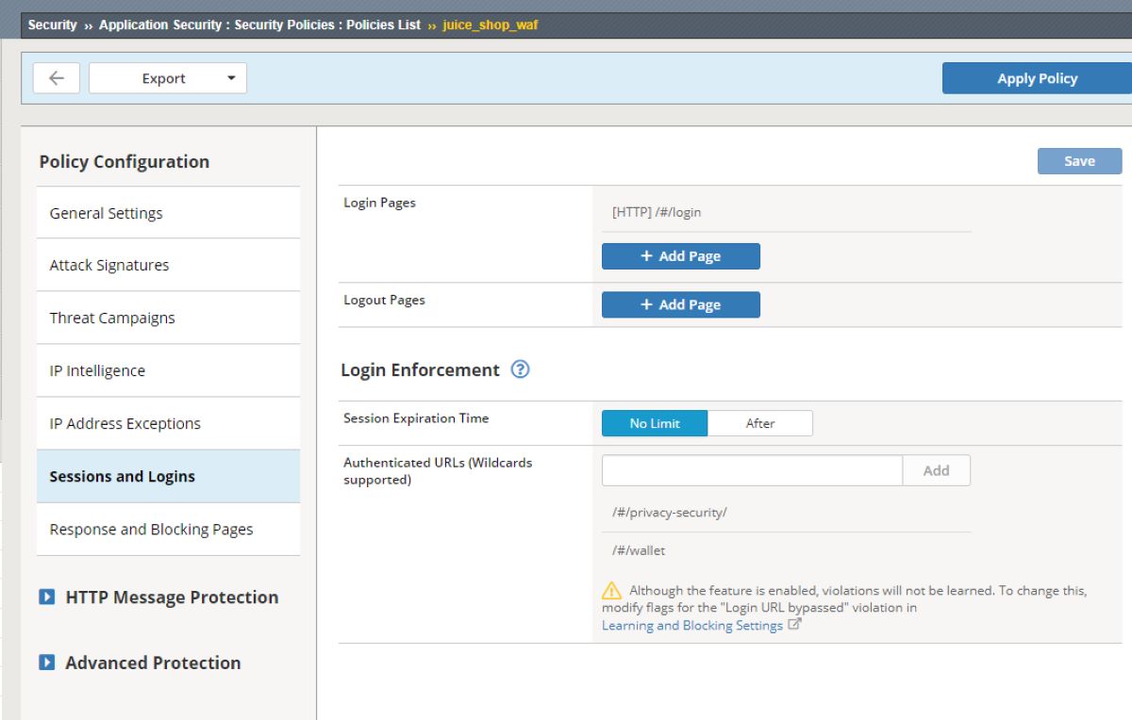Select Sessions and Logins
The image size is (1132, 720).
(169, 476)
